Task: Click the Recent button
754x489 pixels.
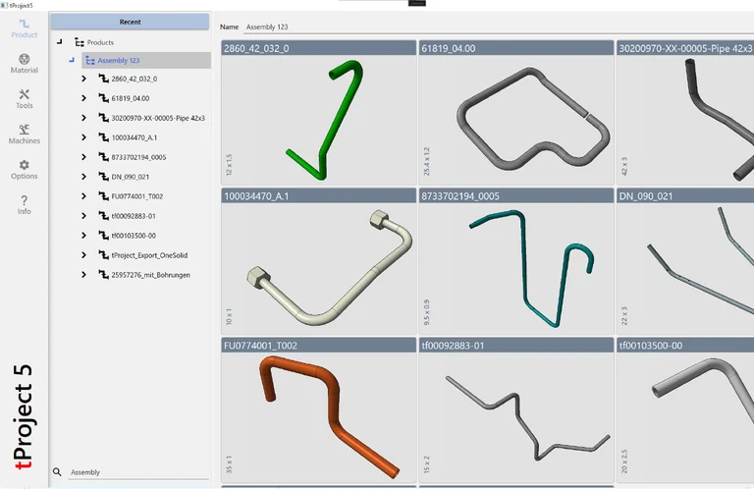Action: (130, 22)
